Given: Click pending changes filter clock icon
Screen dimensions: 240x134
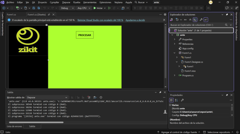Looking at the screenshot, I should (x=177, y=20).
